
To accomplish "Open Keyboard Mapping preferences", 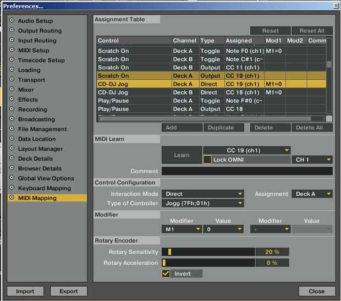I will pos(45,188).
